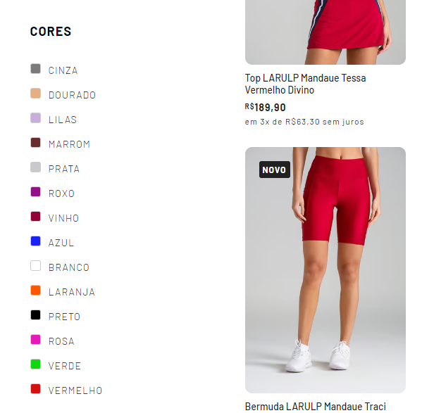Toggle the Branco white color filter box
The height and width of the screenshot is (413, 422).
pos(35,266)
